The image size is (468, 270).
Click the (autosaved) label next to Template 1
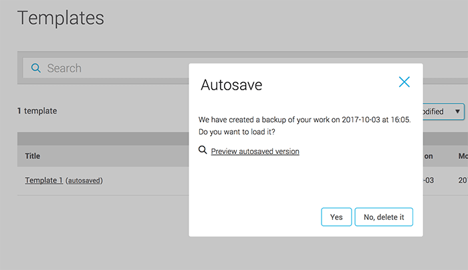click(x=84, y=181)
